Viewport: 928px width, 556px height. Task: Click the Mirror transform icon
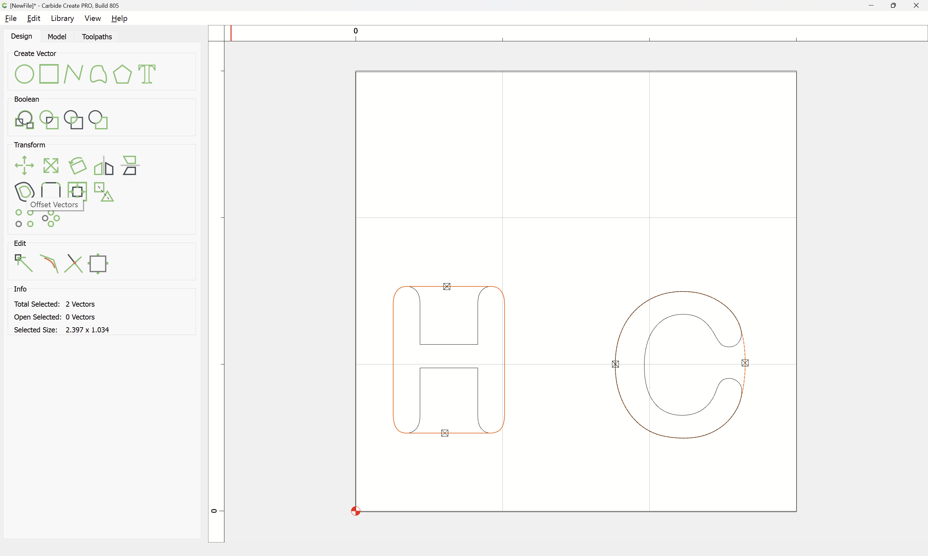tap(103, 165)
